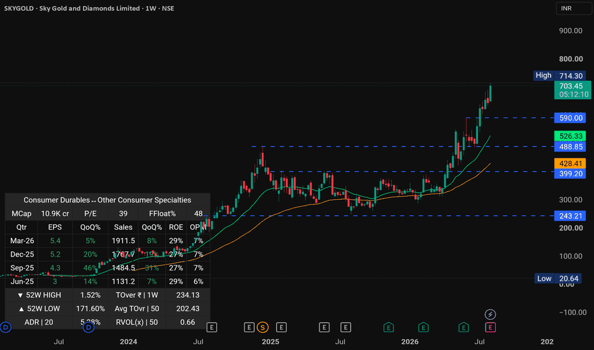Click the green 526.33 moving average label

tap(570, 136)
